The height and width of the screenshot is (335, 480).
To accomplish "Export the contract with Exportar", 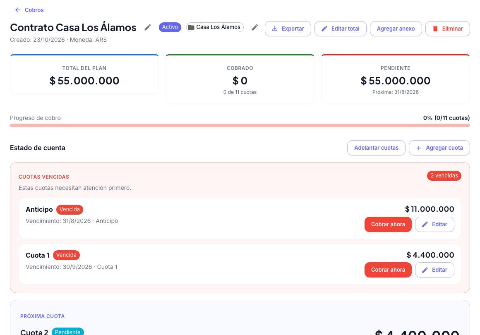I will tap(288, 29).
